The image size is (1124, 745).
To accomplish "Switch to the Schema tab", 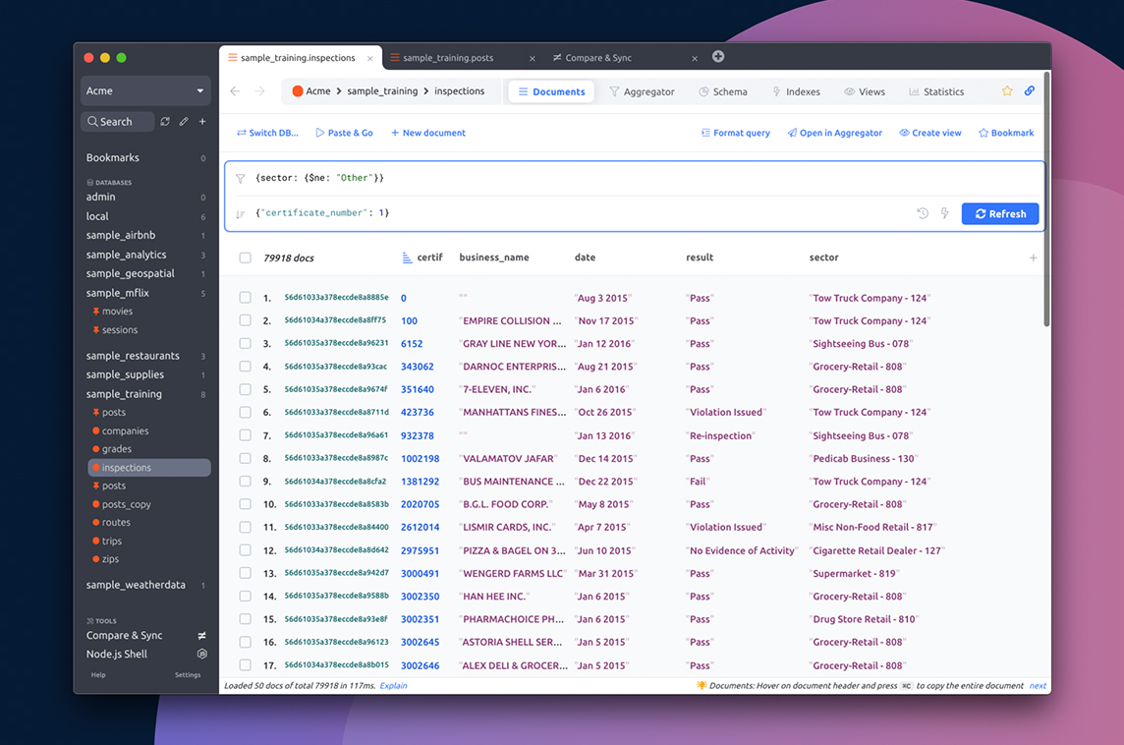I will 722,91.
